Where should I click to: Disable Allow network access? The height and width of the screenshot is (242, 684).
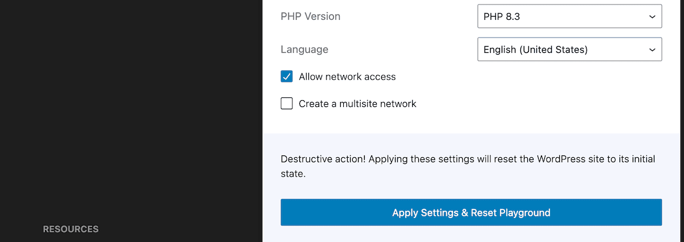(x=287, y=77)
